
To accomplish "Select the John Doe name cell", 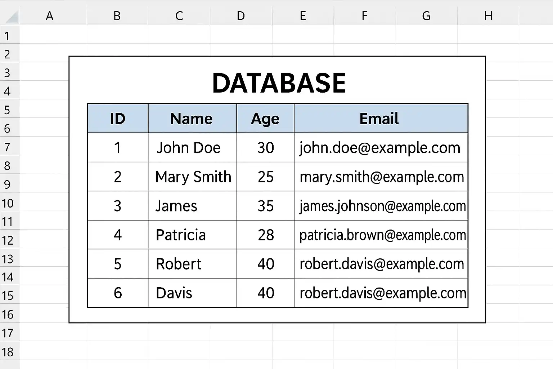I will (192, 147).
